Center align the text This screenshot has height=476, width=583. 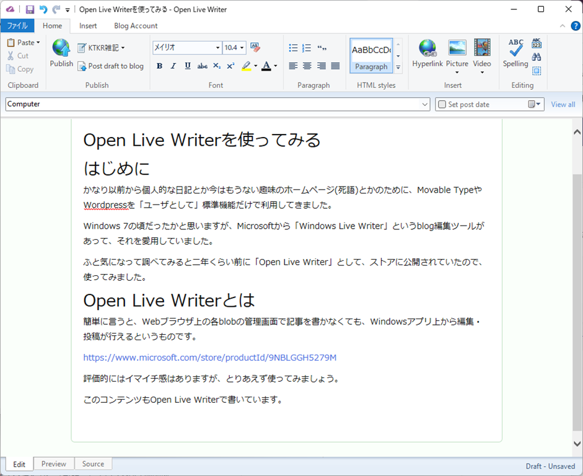pos(307,66)
